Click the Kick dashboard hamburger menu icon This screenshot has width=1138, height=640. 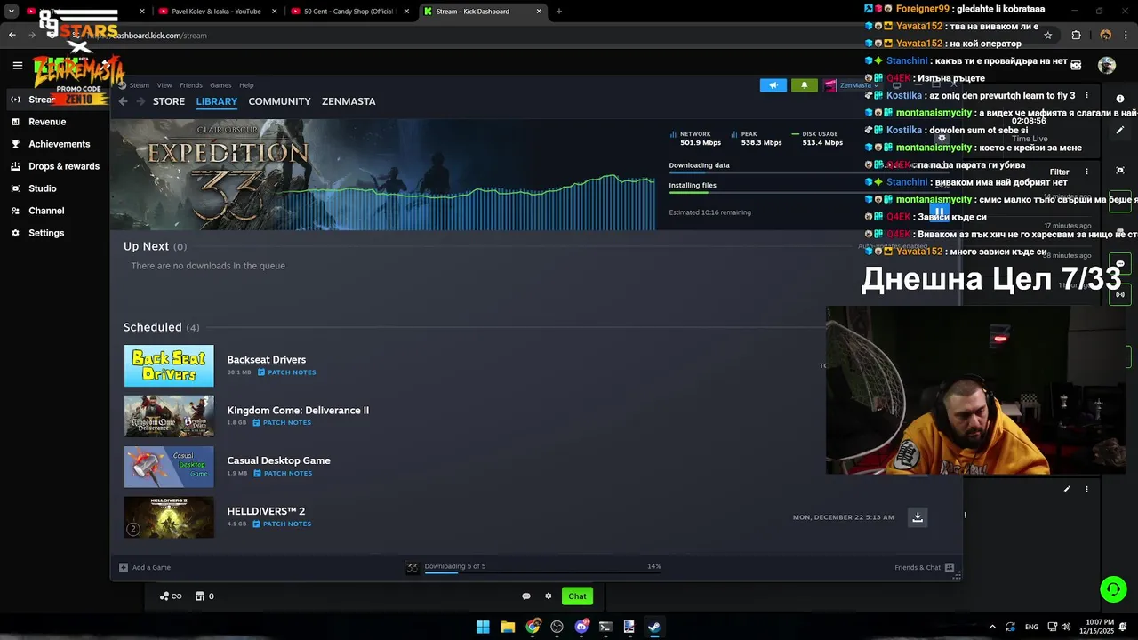pyautogui.click(x=17, y=65)
